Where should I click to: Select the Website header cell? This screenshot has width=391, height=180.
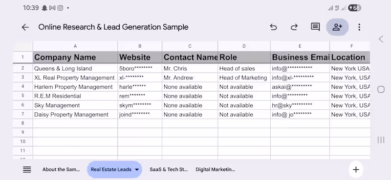140,57
